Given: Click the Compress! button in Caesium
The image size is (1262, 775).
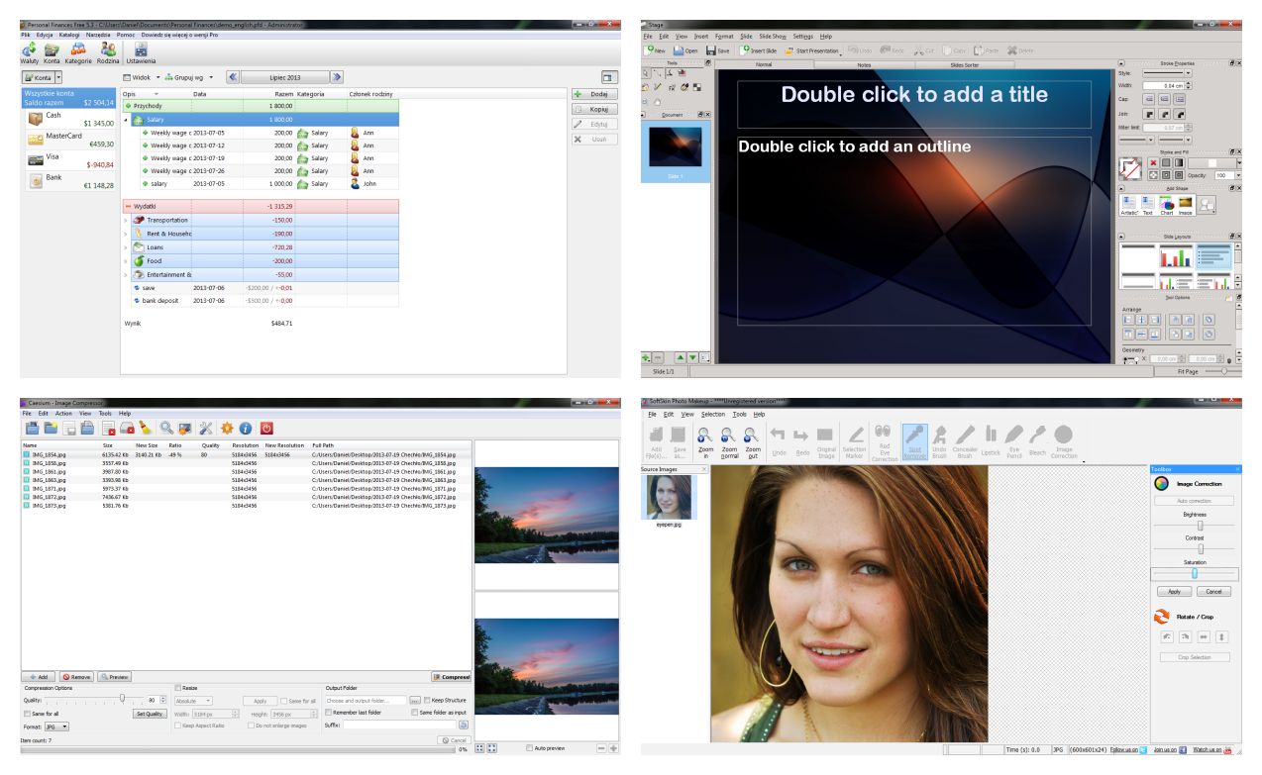Looking at the screenshot, I should [x=451, y=677].
